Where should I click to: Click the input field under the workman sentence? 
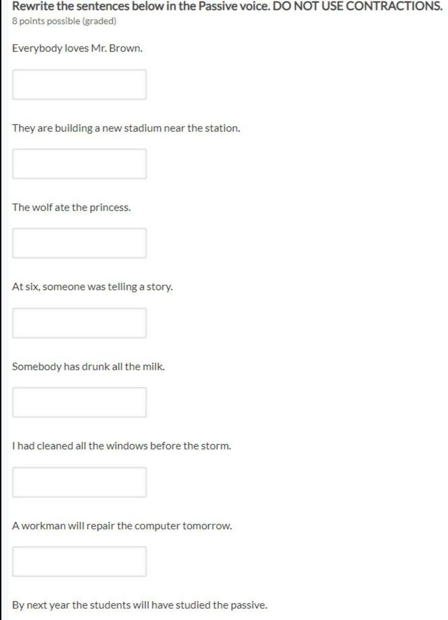(x=79, y=561)
